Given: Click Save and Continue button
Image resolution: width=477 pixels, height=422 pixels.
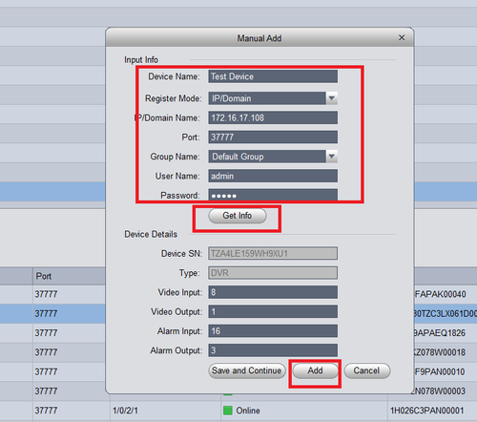Looking at the screenshot, I should [247, 370].
